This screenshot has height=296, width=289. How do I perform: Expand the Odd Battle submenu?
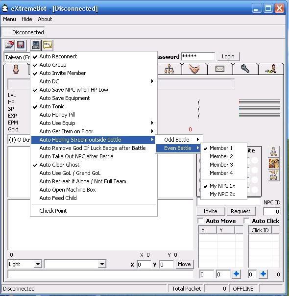click(x=179, y=140)
